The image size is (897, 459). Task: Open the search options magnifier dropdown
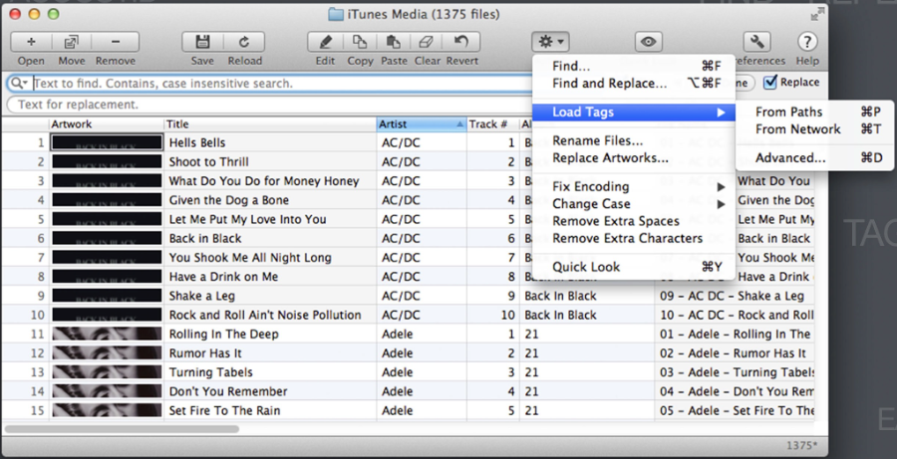[x=19, y=84]
